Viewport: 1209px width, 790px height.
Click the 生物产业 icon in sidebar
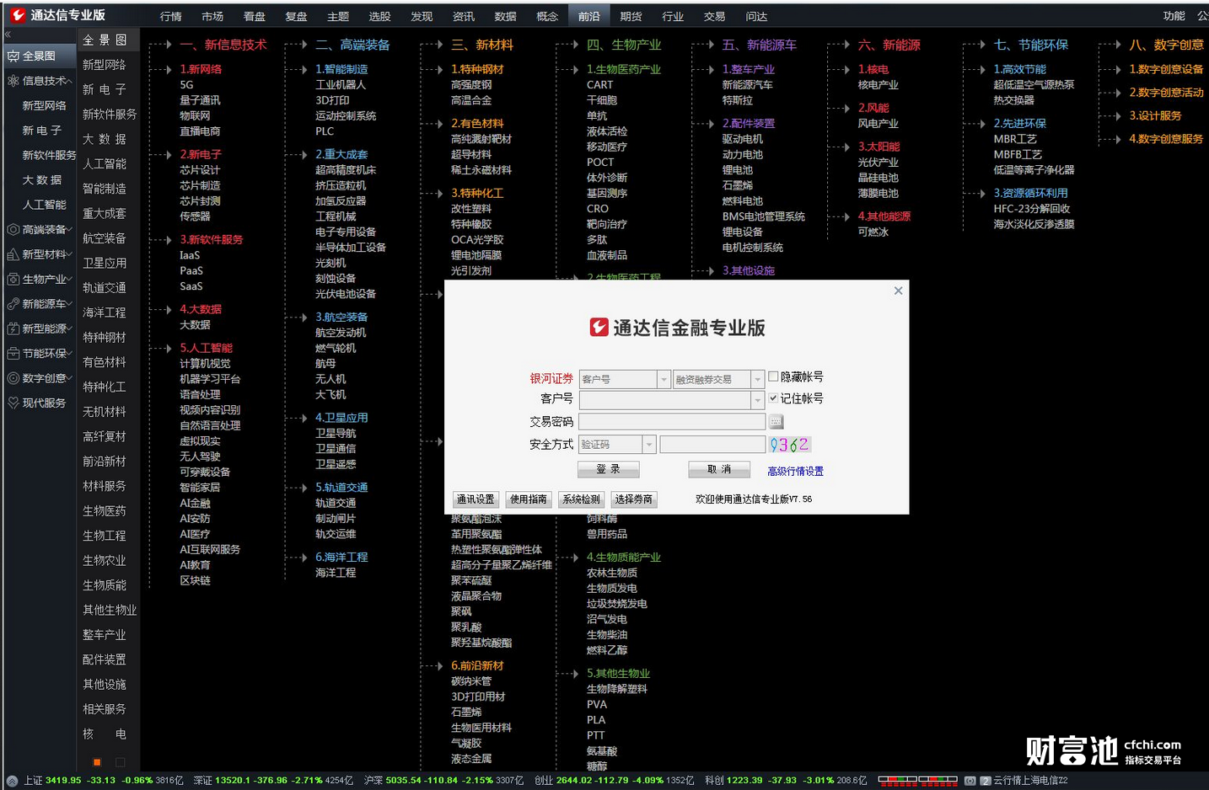pyautogui.click(x=13, y=279)
